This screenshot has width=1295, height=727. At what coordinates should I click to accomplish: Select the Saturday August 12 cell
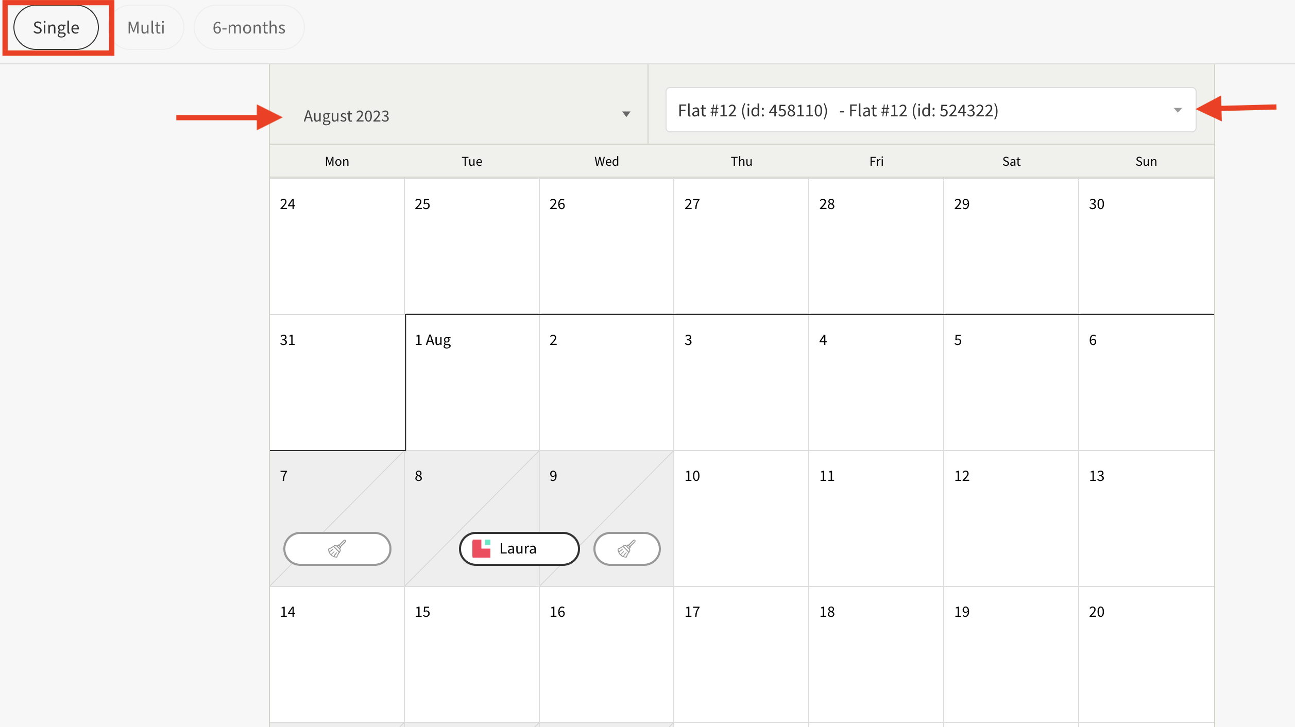click(x=1011, y=519)
